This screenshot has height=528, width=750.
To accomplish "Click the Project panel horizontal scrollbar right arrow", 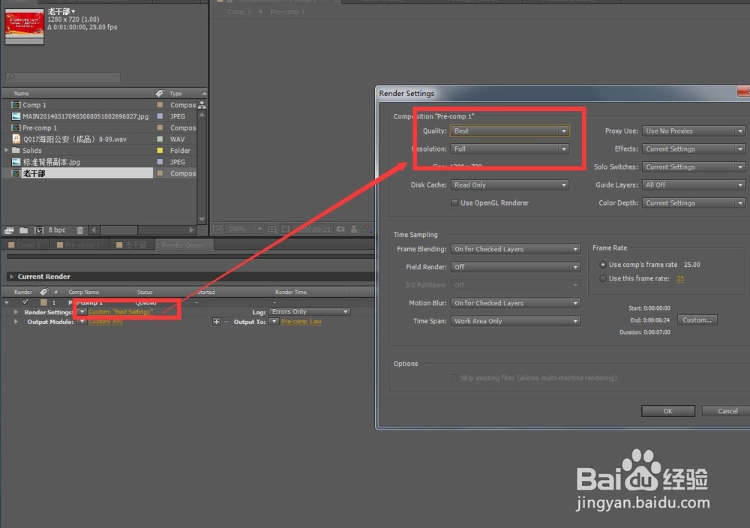I will coord(191,230).
